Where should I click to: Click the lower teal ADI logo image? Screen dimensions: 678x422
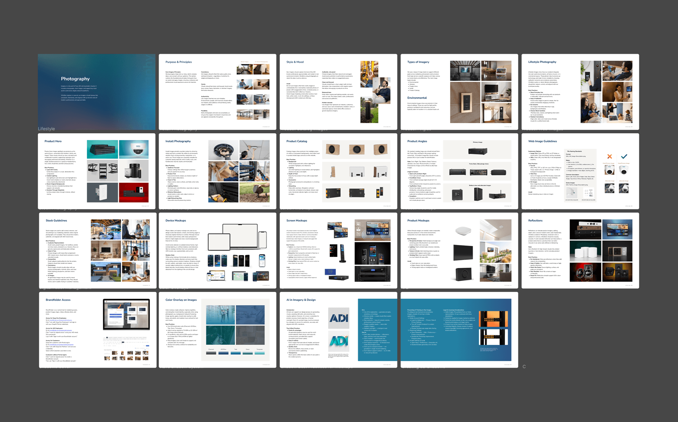tap(339, 341)
